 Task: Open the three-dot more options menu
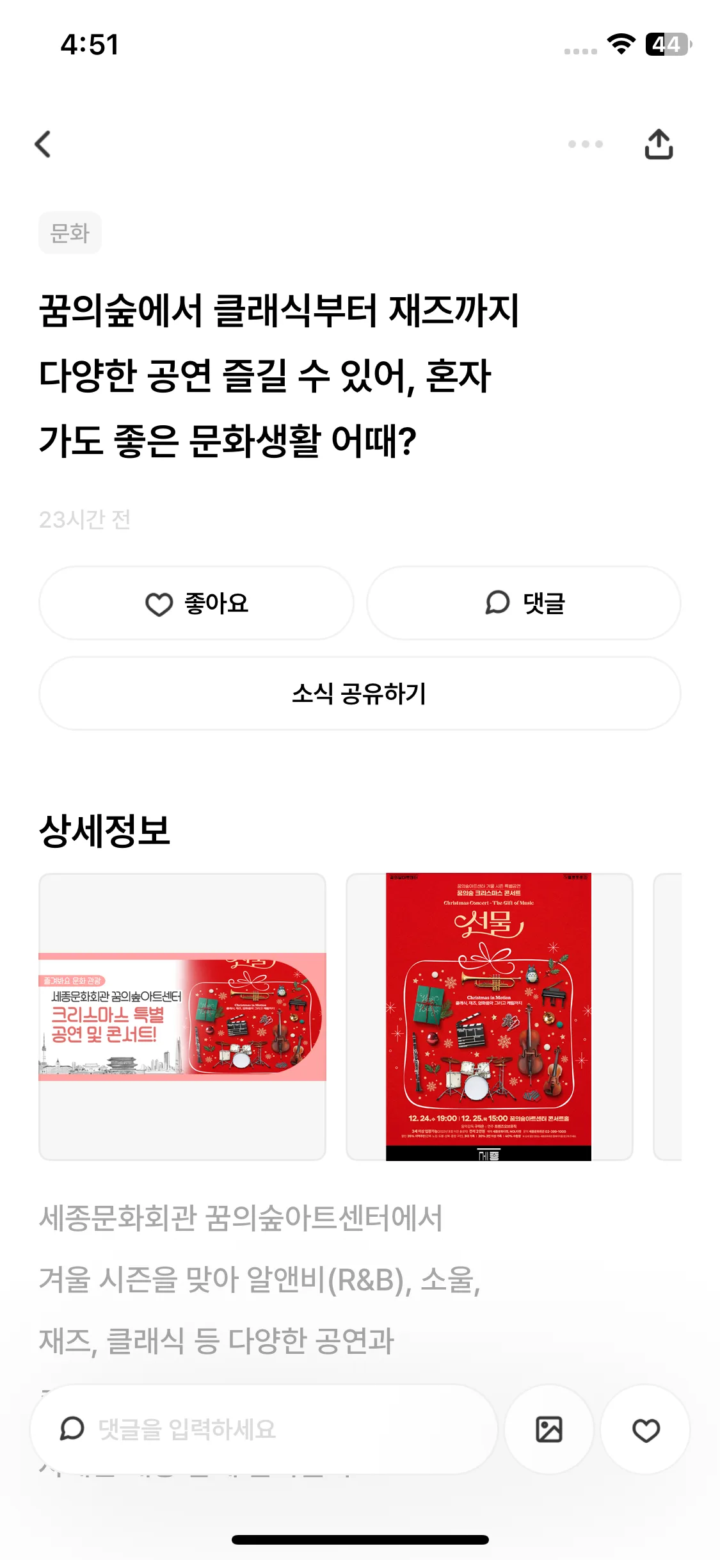[586, 144]
